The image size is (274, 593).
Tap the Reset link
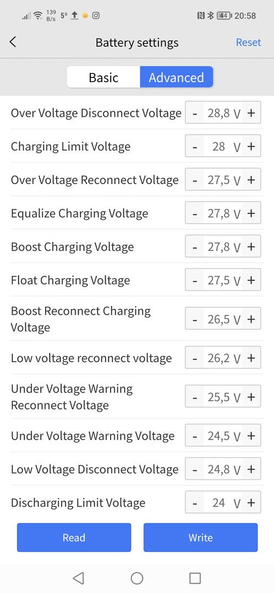248,42
